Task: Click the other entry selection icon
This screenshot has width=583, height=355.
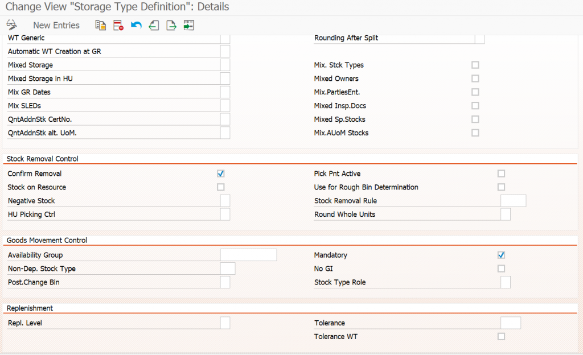Action: click(188, 25)
